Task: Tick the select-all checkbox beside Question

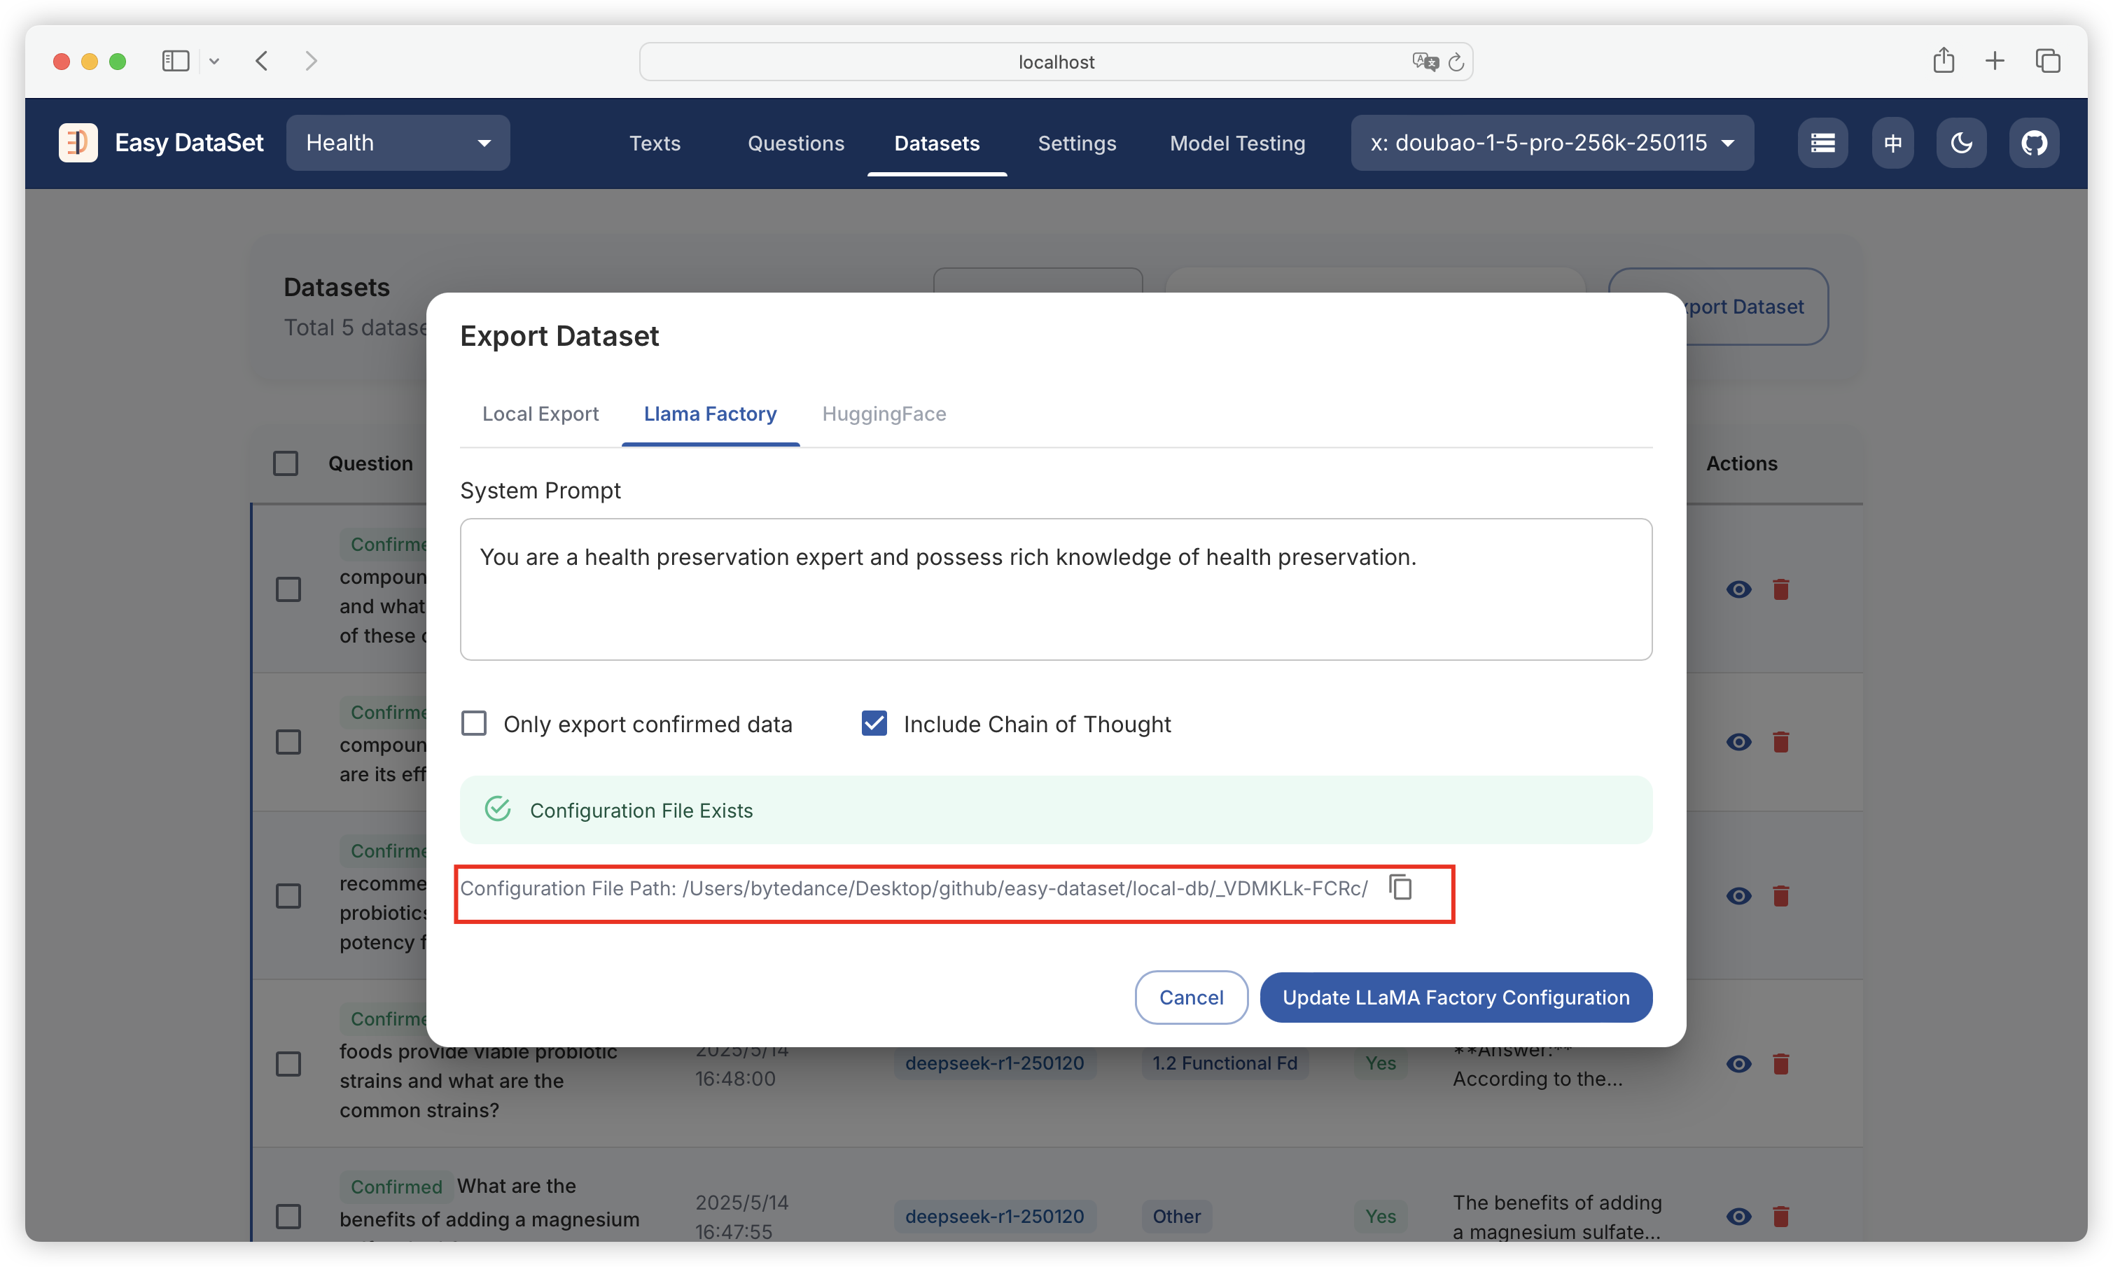Action: coord(285,463)
